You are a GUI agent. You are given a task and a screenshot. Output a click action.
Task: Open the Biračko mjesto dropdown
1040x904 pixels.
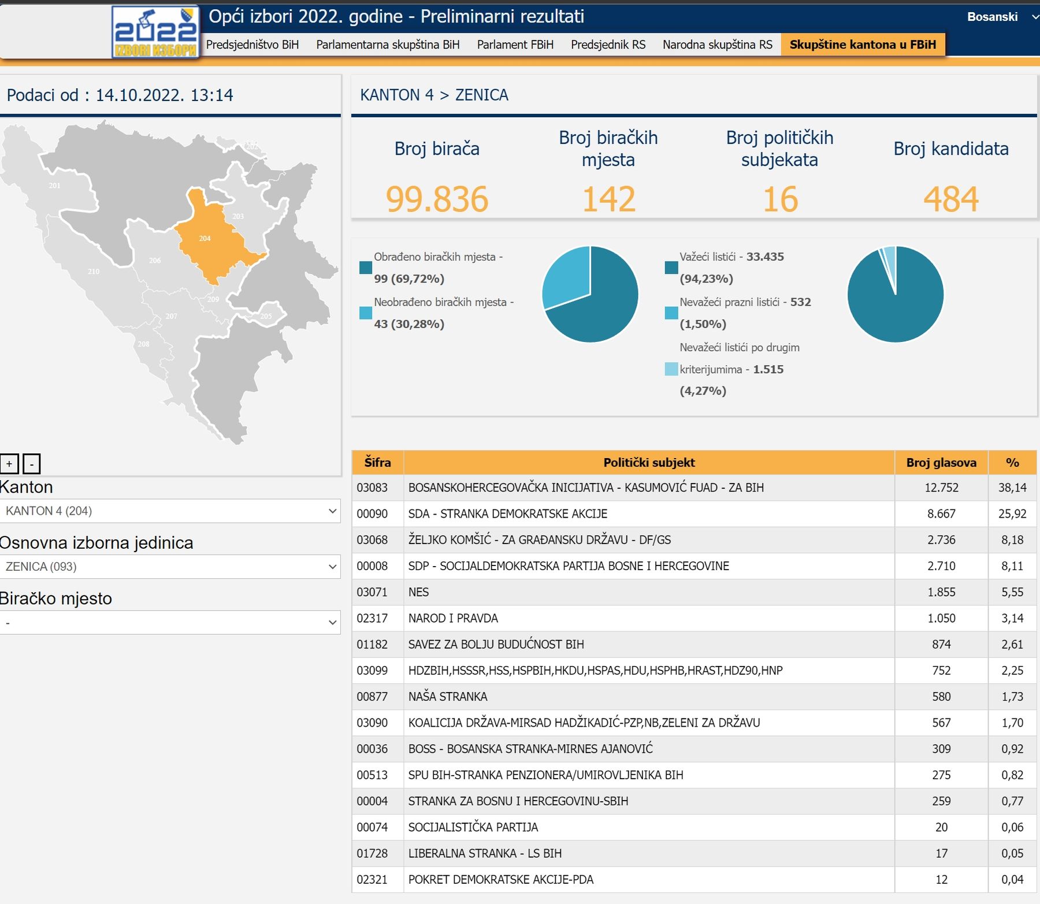170,623
